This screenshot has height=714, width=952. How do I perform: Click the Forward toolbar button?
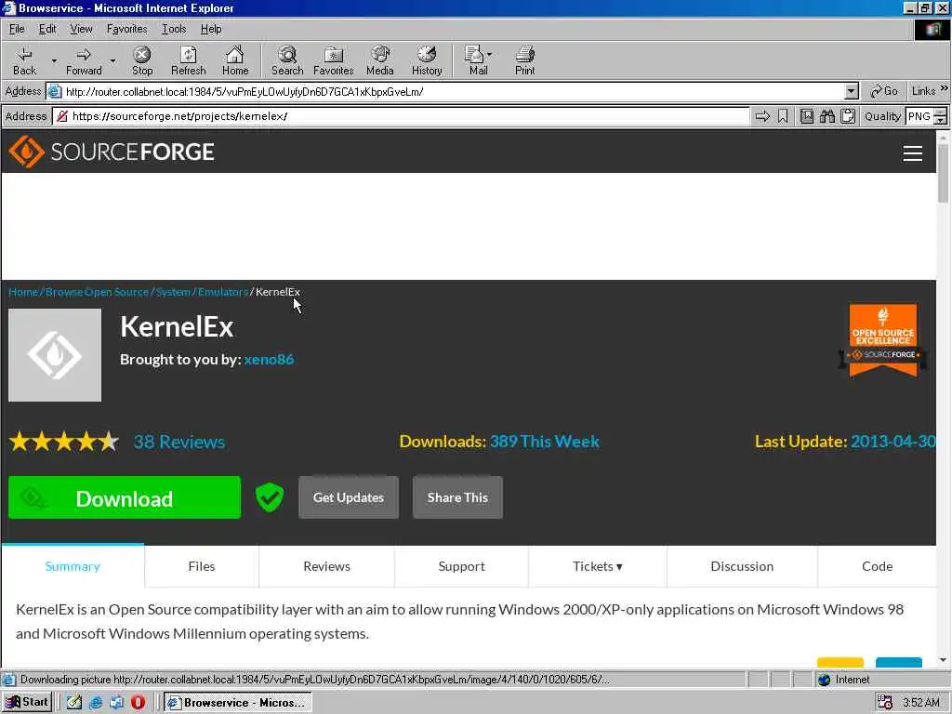click(x=84, y=61)
